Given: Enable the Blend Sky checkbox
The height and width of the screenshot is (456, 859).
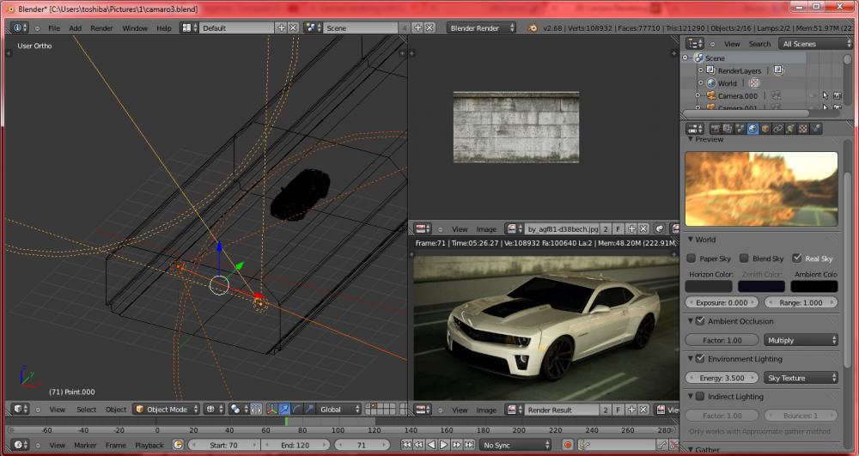Looking at the screenshot, I should [x=744, y=258].
